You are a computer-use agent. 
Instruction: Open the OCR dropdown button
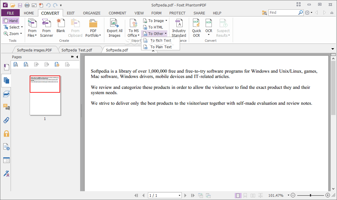coord(209,28)
